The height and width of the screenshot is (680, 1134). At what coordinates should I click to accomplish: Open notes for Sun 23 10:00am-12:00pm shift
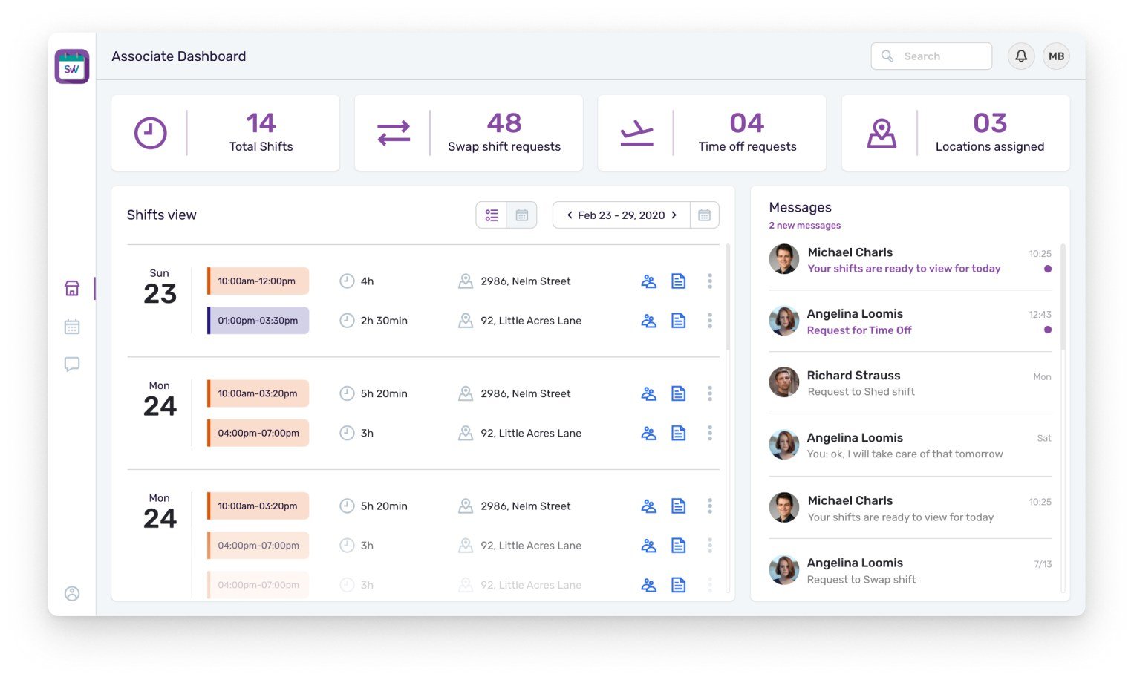679,281
